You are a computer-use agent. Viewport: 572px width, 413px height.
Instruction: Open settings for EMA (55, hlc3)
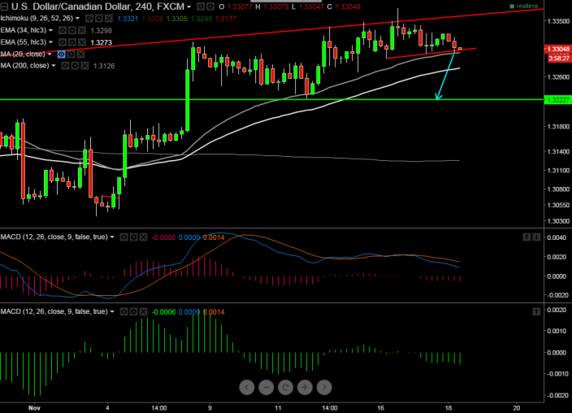[72, 42]
